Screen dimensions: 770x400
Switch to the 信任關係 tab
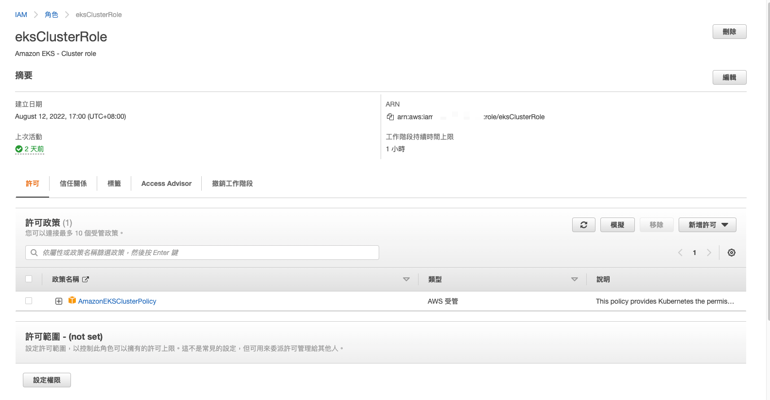click(73, 183)
